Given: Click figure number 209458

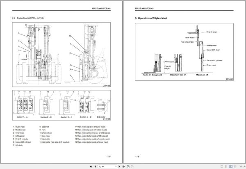Looking at the screenshot, I should pyautogui.click(x=107, y=86).
